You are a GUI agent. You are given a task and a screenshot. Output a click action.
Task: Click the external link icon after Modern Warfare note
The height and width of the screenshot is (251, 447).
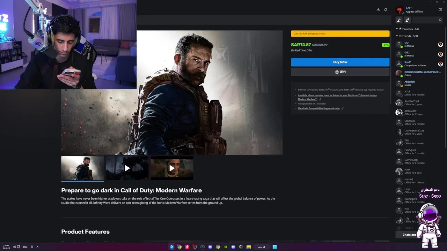pyautogui.click(x=320, y=99)
